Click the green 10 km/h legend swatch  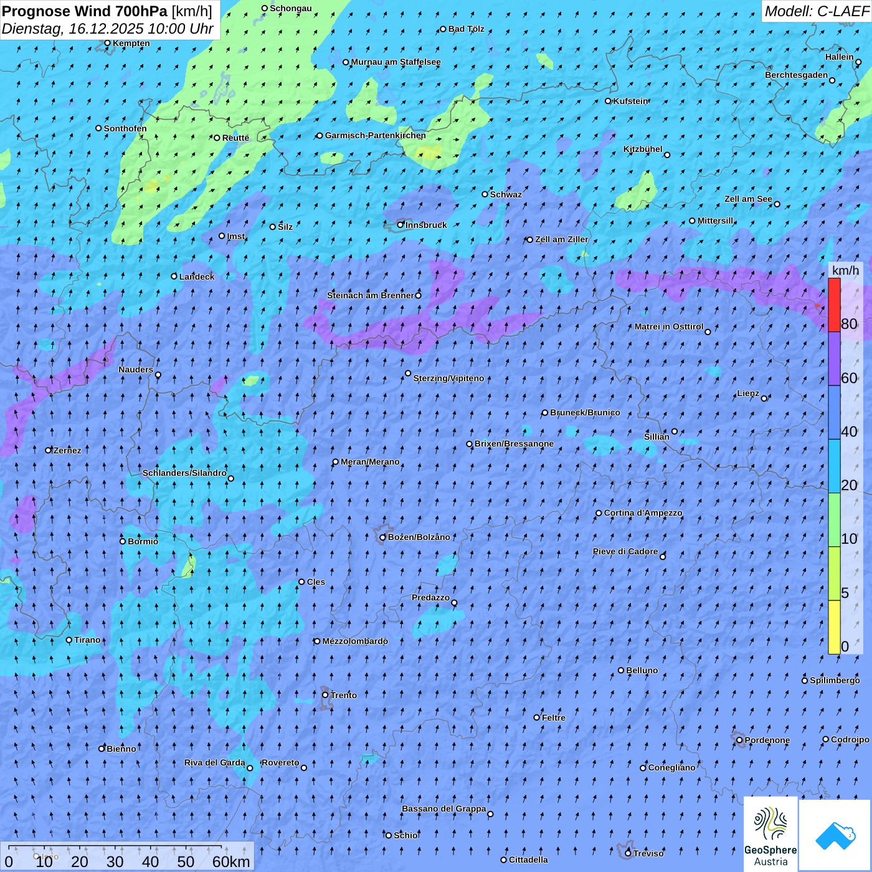pyautogui.click(x=834, y=519)
